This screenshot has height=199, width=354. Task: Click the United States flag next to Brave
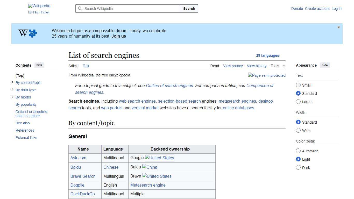[x=157, y=176]
